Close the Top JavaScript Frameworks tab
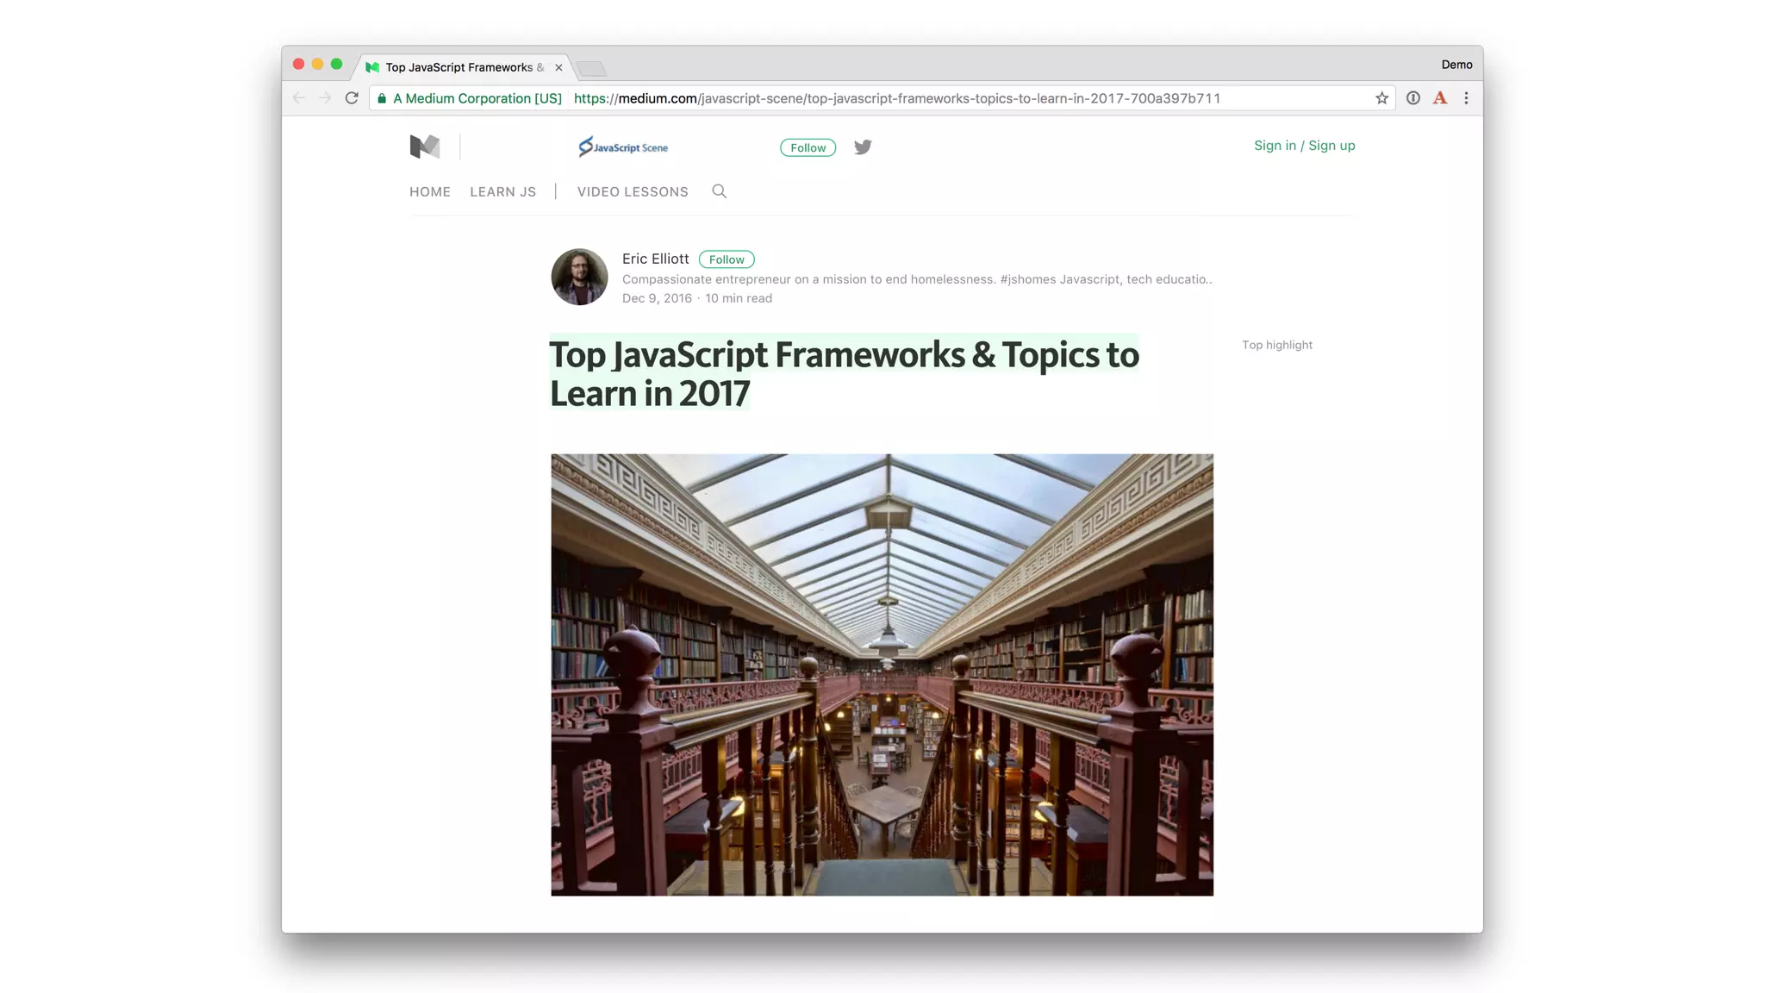 click(x=558, y=67)
